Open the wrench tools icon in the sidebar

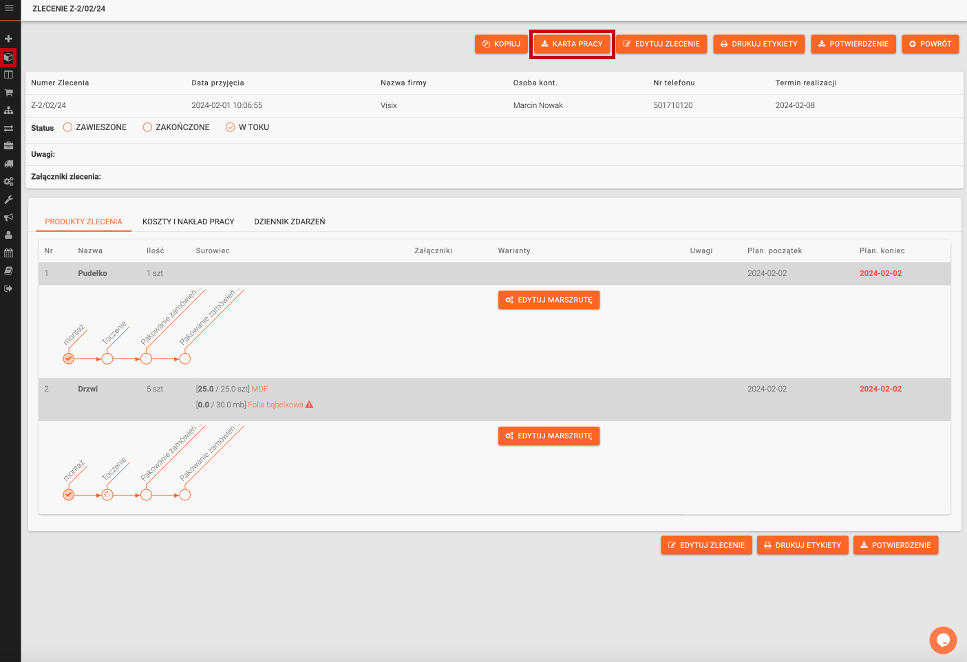(9, 200)
